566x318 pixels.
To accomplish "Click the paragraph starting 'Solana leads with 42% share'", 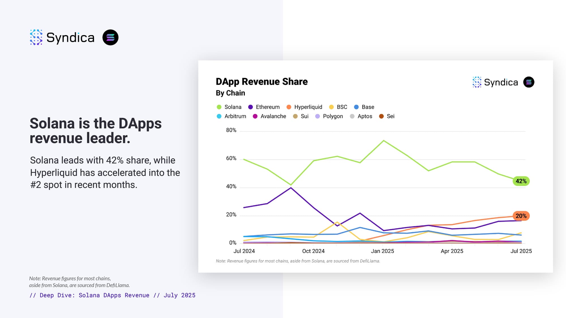I will pos(105,172).
